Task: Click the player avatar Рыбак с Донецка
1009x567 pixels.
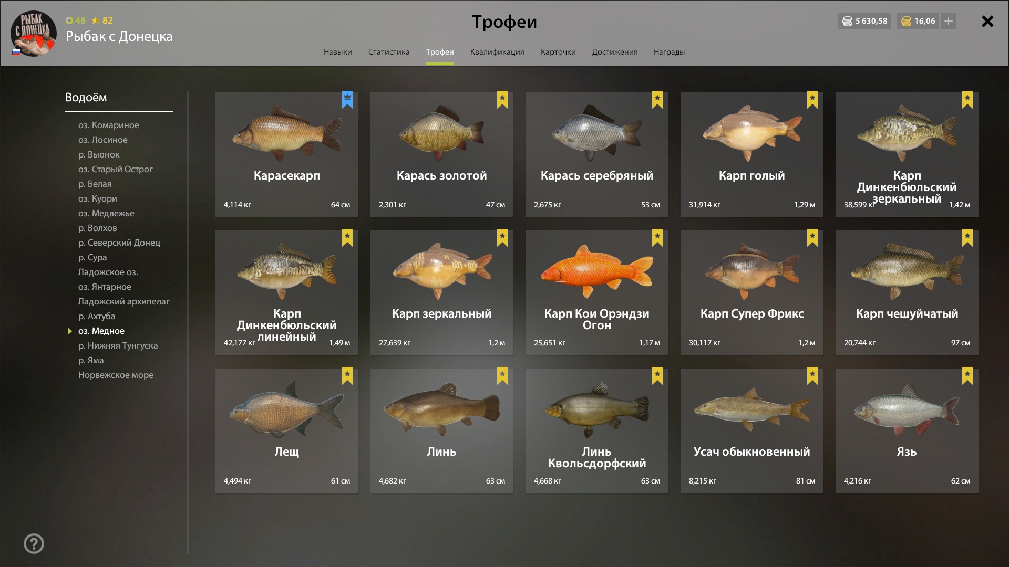Action: pos(34,33)
